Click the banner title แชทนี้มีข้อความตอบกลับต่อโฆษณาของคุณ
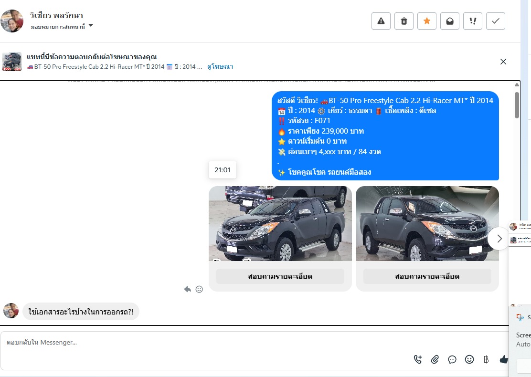531x377 pixels. [92, 56]
